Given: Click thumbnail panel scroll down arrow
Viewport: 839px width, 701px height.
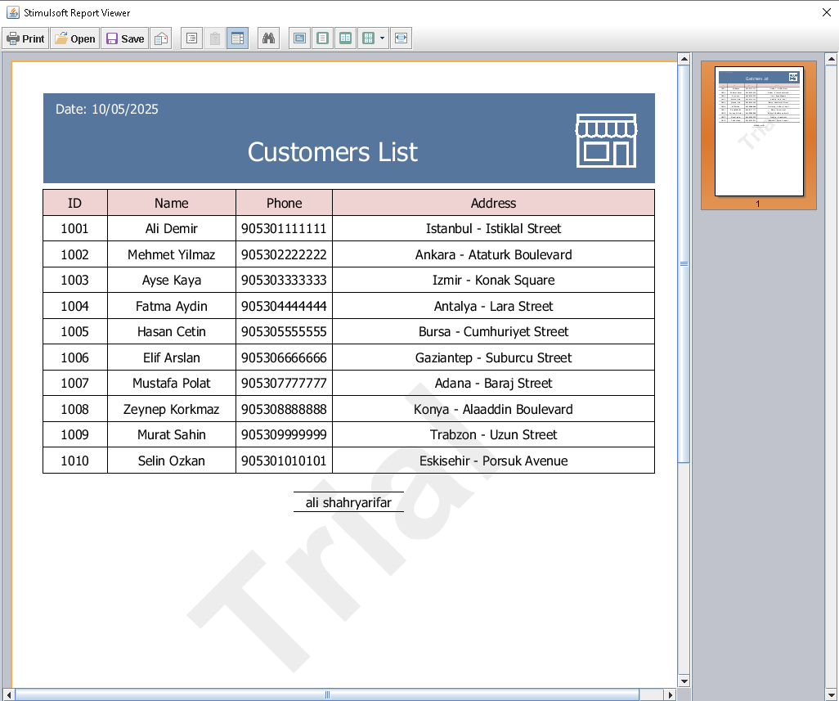Looking at the screenshot, I should pyautogui.click(x=832, y=695).
